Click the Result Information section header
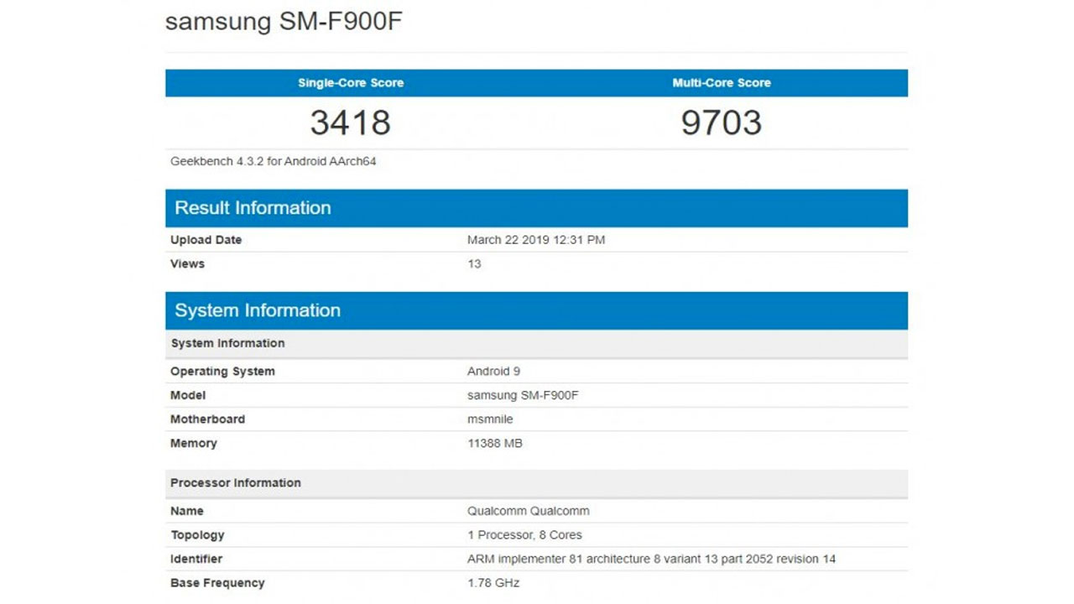This screenshot has height=604, width=1074. coord(536,208)
